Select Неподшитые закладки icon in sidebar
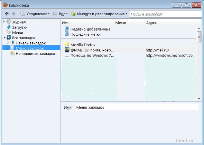Screen dimensions: 204x145 coord(12,53)
